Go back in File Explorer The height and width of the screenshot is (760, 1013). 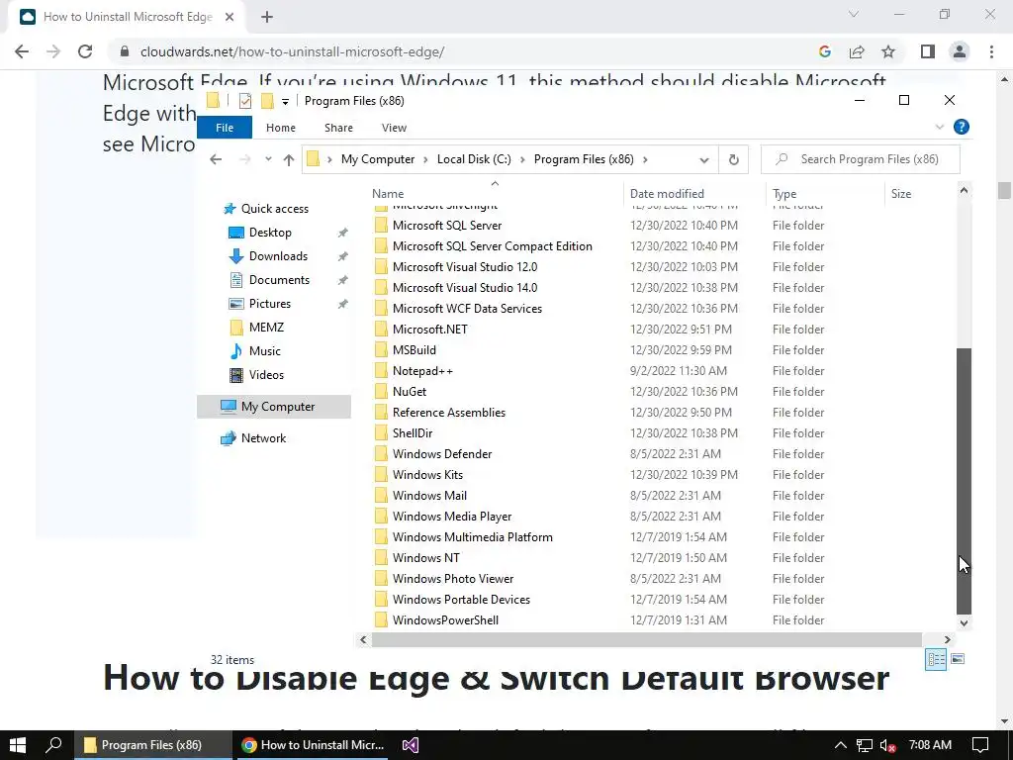coord(216,159)
